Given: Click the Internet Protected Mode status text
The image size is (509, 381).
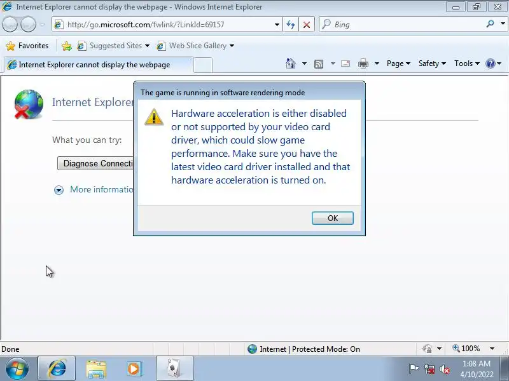Looking at the screenshot, I should click(310, 349).
